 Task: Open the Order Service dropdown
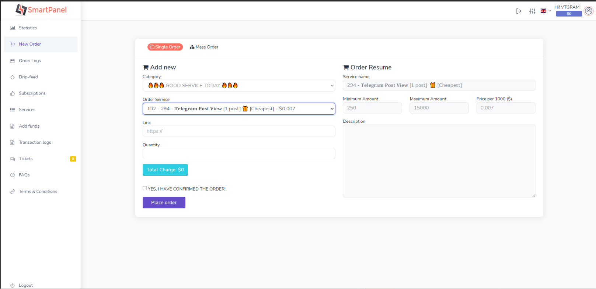pos(239,109)
